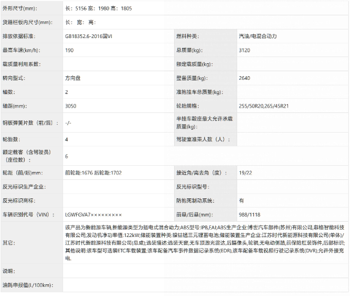Select the 钢板弹簧片数(前/后) label
Image resolution: width=350 pixels, height=296 pixels.
click(31, 123)
